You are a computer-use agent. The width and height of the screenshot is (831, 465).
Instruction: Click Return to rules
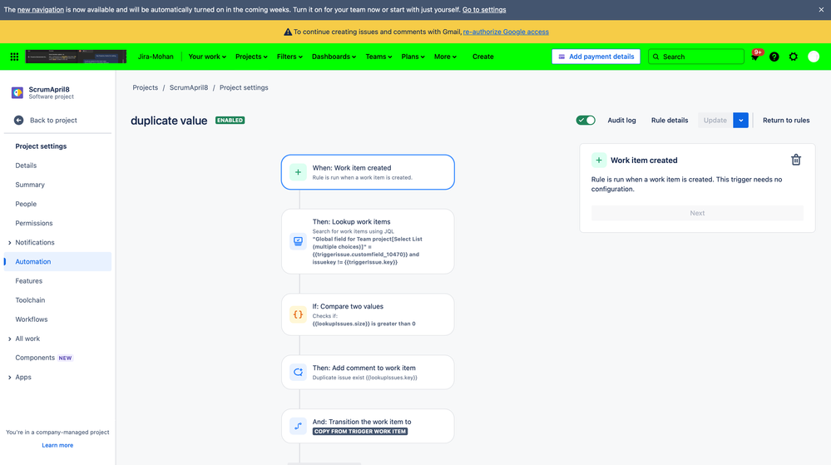pos(786,121)
